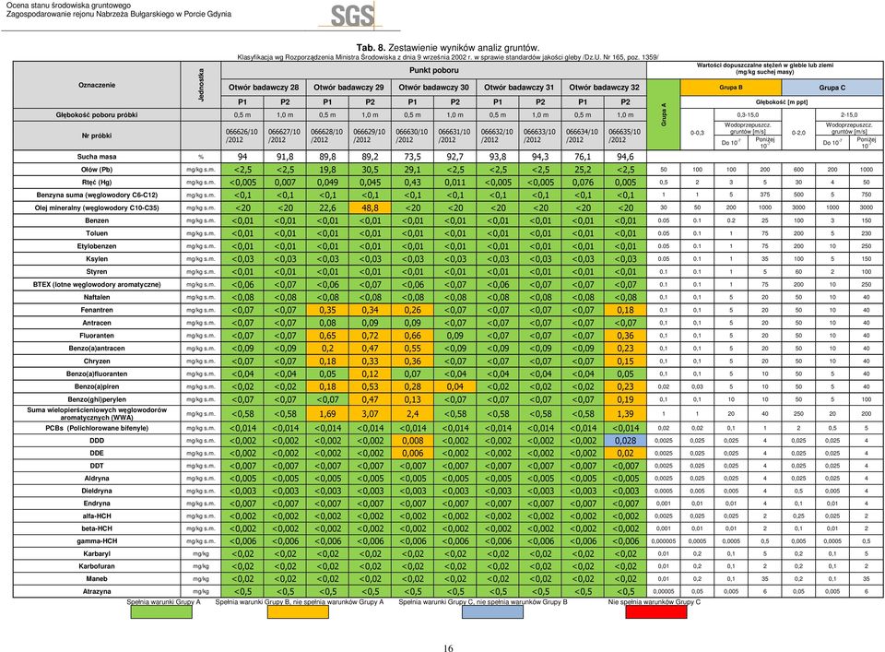Screen dimensions: 885x652
Task: Select the blue 'Grupa C' header cell
Action: coord(832,88)
